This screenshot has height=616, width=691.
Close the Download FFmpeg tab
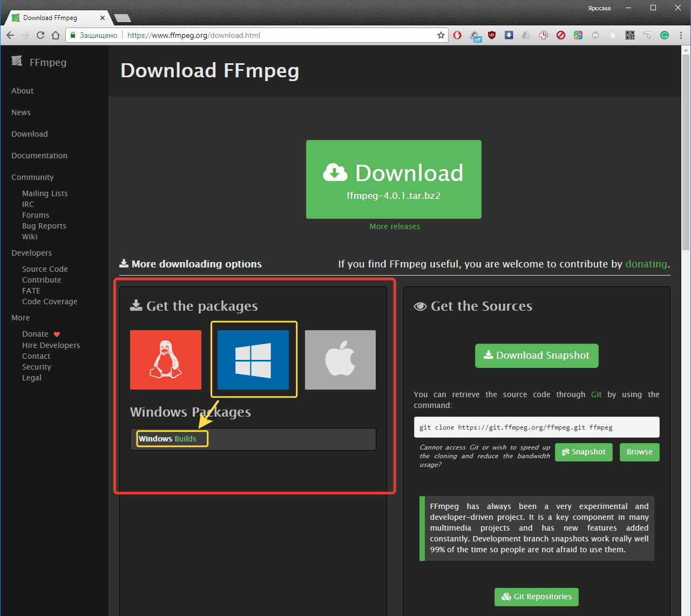pyautogui.click(x=103, y=18)
